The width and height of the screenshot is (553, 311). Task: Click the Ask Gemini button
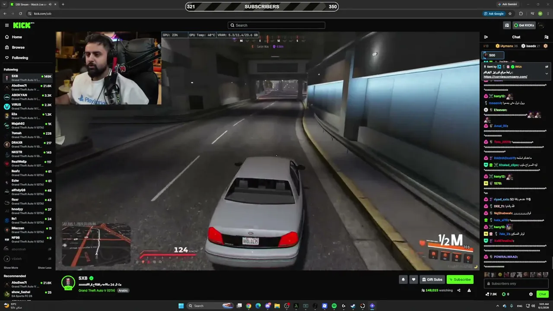coord(508,4)
